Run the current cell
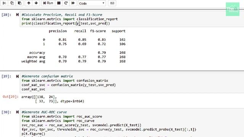 (48, 3)
